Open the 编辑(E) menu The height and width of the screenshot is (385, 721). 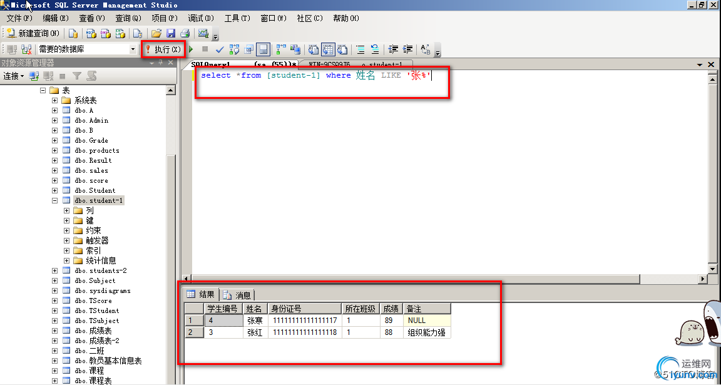coord(56,18)
